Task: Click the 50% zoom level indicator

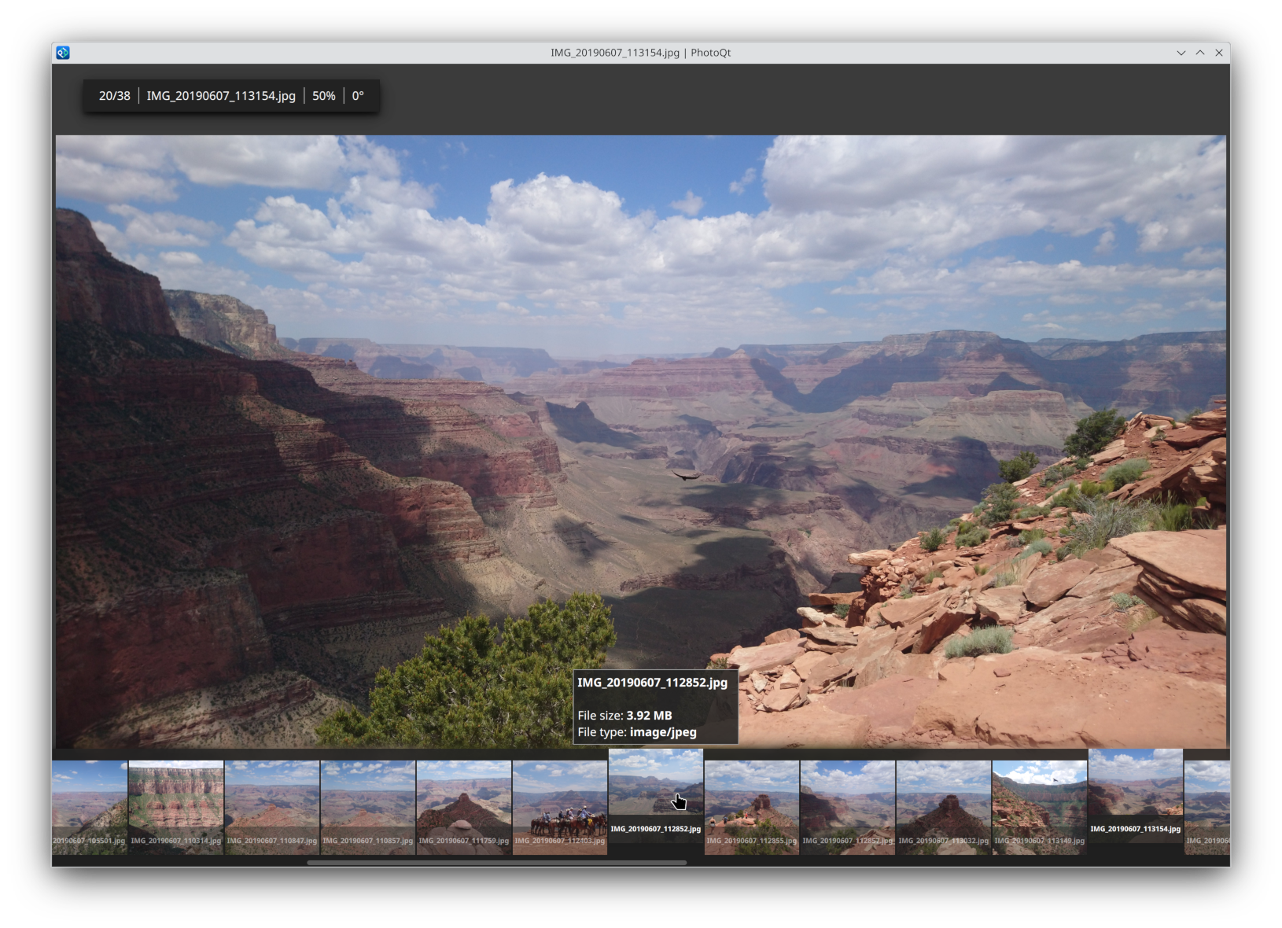Action: tap(323, 96)
